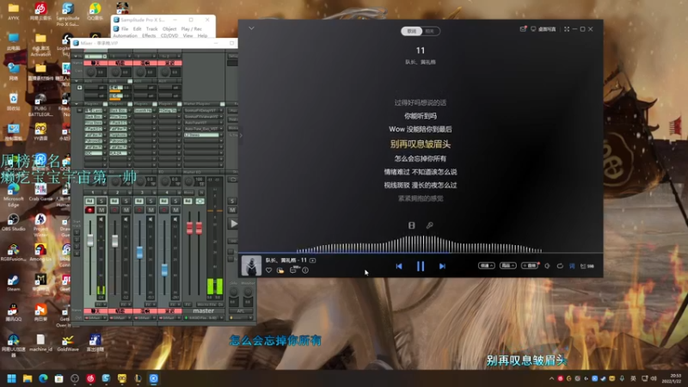Image resolution: width=688 pixels, height=387 pixels.
Task: Click the channel 1 gain knob
Action: pos(91,72)
